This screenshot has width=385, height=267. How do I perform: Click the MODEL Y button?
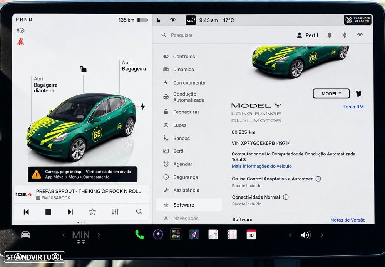point(331,94)
